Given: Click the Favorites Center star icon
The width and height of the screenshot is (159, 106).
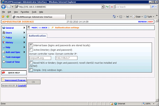Looking at the screenshot, I should (x=3, y=16).
